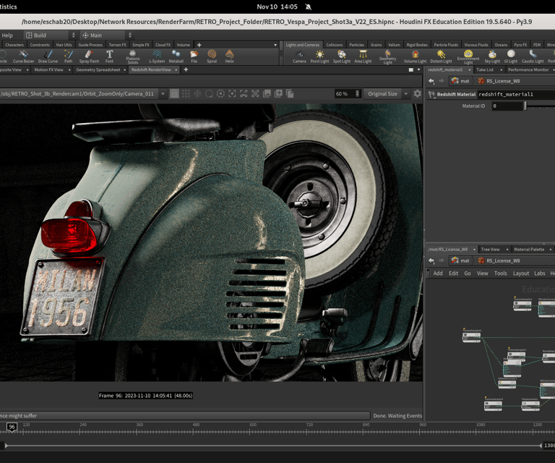Click the Sky Light shelf icon
555x463 pixels.
[492, 56]
